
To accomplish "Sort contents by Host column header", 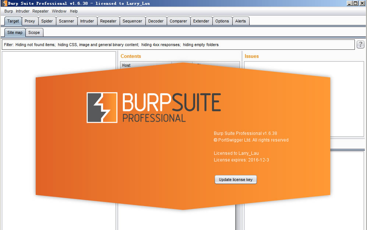I will click(x=145, y=65).
